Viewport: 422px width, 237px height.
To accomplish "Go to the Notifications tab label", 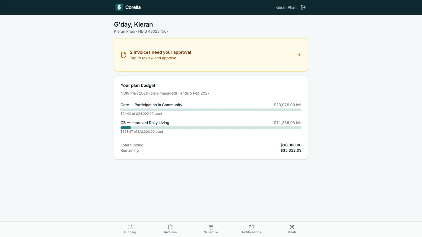I will pyautogui.click(x=252, y=232).
